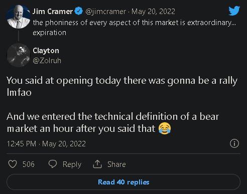The image size is (247, 194).
Task: Open Clayton's display name
Action: [46, 51]
